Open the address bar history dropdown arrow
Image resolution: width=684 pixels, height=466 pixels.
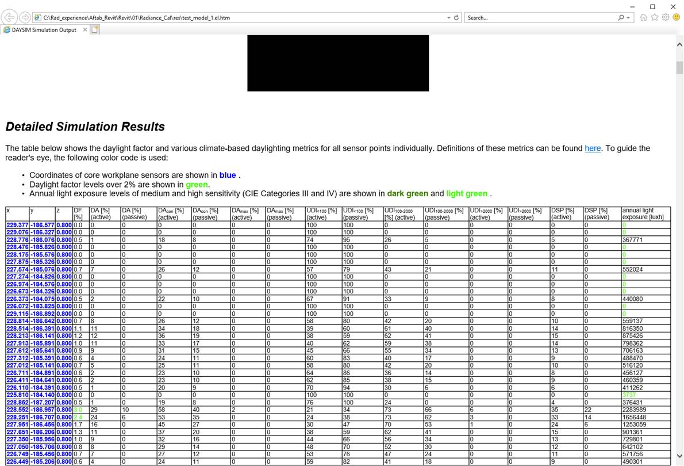[x=448, y=18]
